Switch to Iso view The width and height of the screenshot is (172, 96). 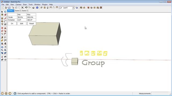[x=41, y=8]
